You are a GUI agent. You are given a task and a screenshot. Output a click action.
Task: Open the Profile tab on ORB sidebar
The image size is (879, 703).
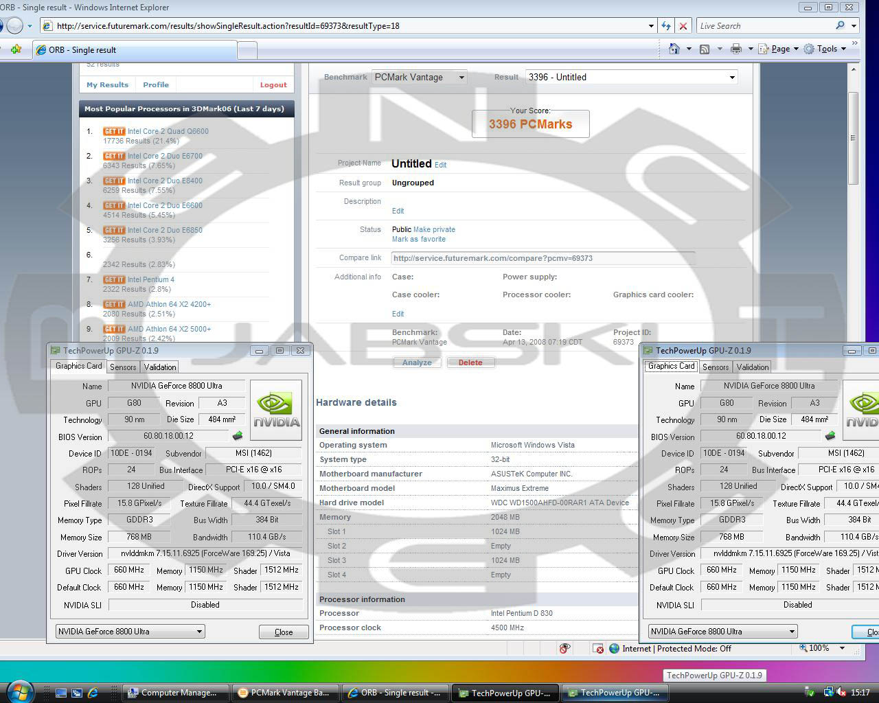156,84
